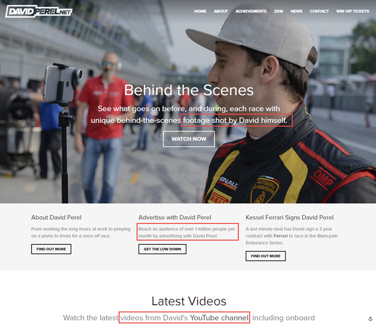The height and width of the screenshot is (325, 376).
Task: Expand the Achievements dropdown menu
Action: (x=251, y=11)
